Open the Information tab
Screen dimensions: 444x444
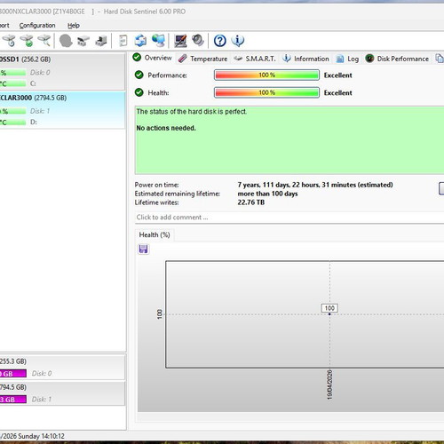[305, 59]
